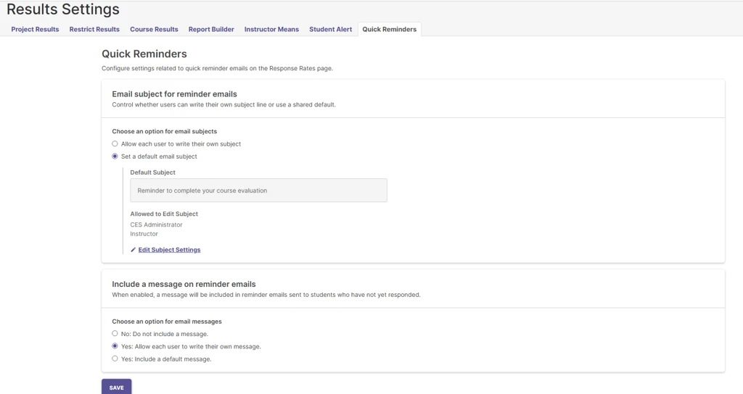The image size is (743, 394).
Task: Click the 'Configure settings related to quick reminder emails' description
Action: (x=217, y=69)
